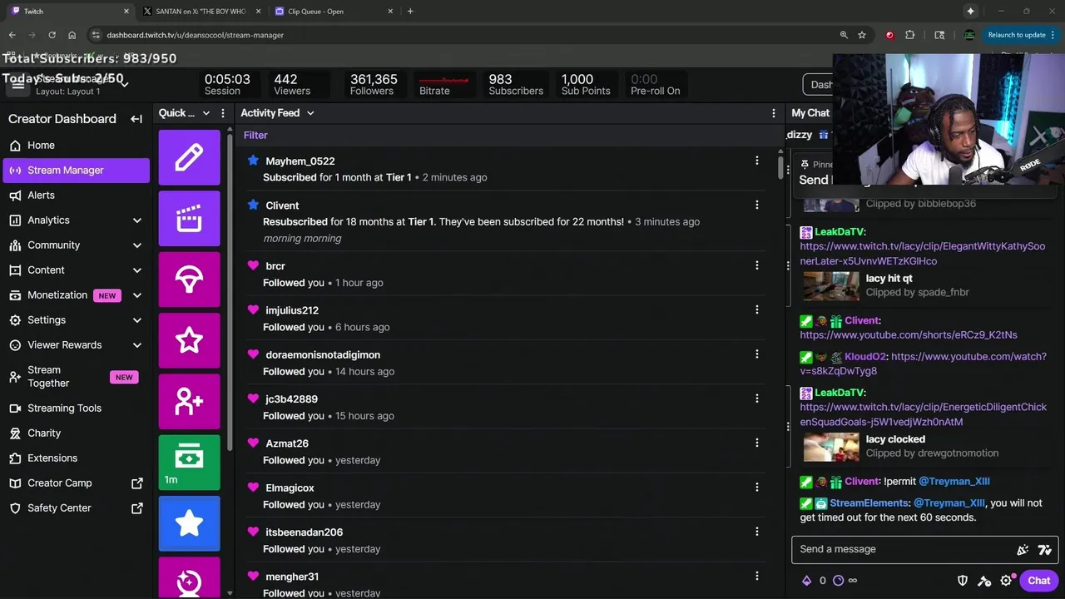Go to Home in dashboard sidebar
This screenshot has width=1065, height=599.
pyautogui.click(x=76, y=145)
